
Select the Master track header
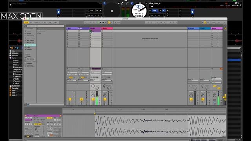pos(217,29)
